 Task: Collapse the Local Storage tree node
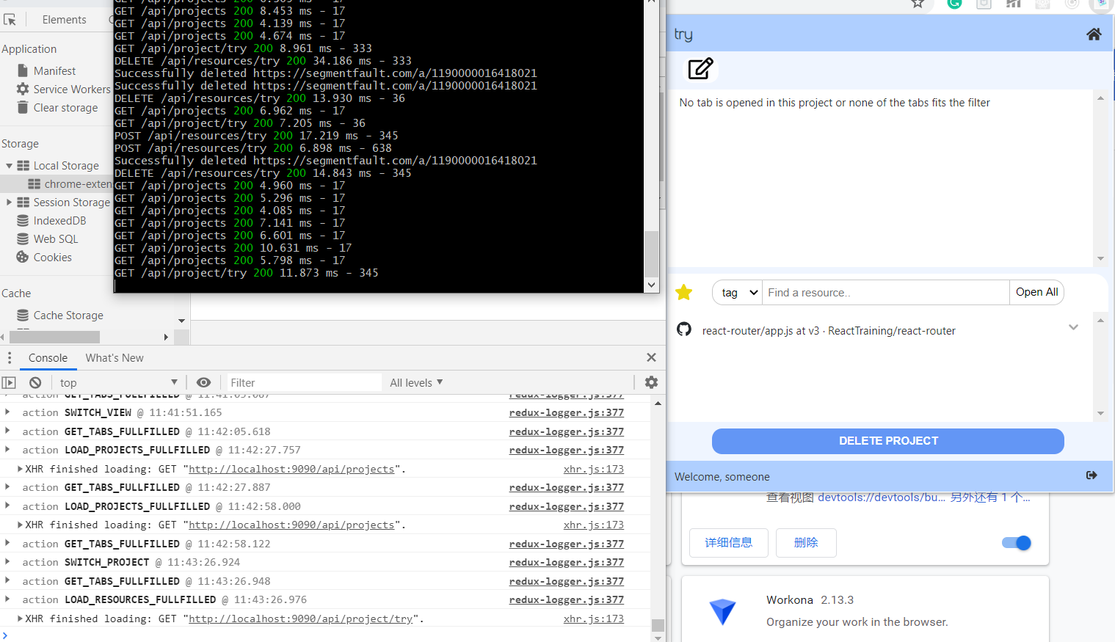point(9,166)
